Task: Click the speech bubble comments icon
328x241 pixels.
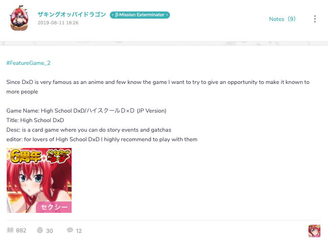Action: coord(70,230)
